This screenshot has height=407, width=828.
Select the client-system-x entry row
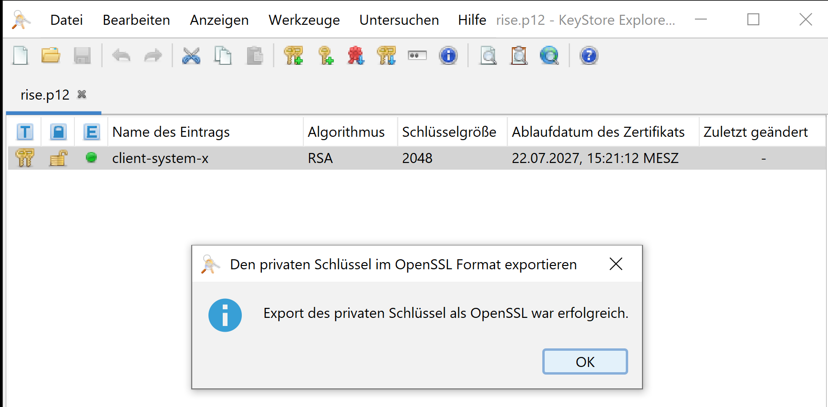[x=160, y=158]
